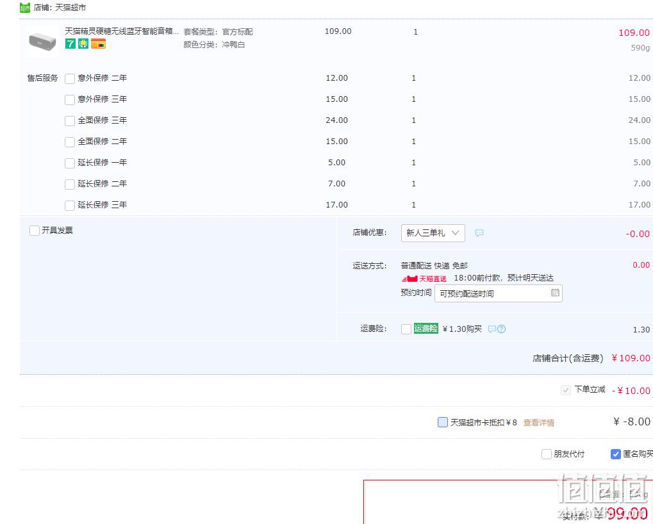This screenshot has width=653, height=524.
Task: Click the 预约时间 label
Action: point(416,293)
